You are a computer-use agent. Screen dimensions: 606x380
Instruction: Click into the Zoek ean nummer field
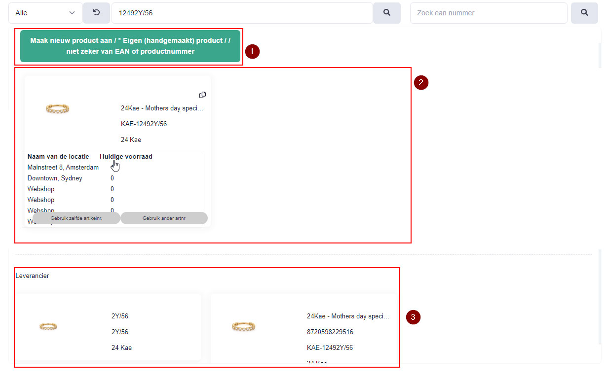pos(489,13)
